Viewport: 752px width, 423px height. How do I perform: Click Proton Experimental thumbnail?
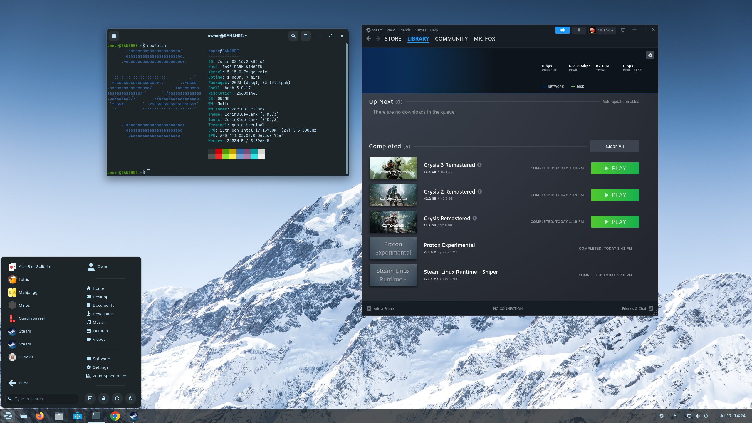click(x=393, y=248)
